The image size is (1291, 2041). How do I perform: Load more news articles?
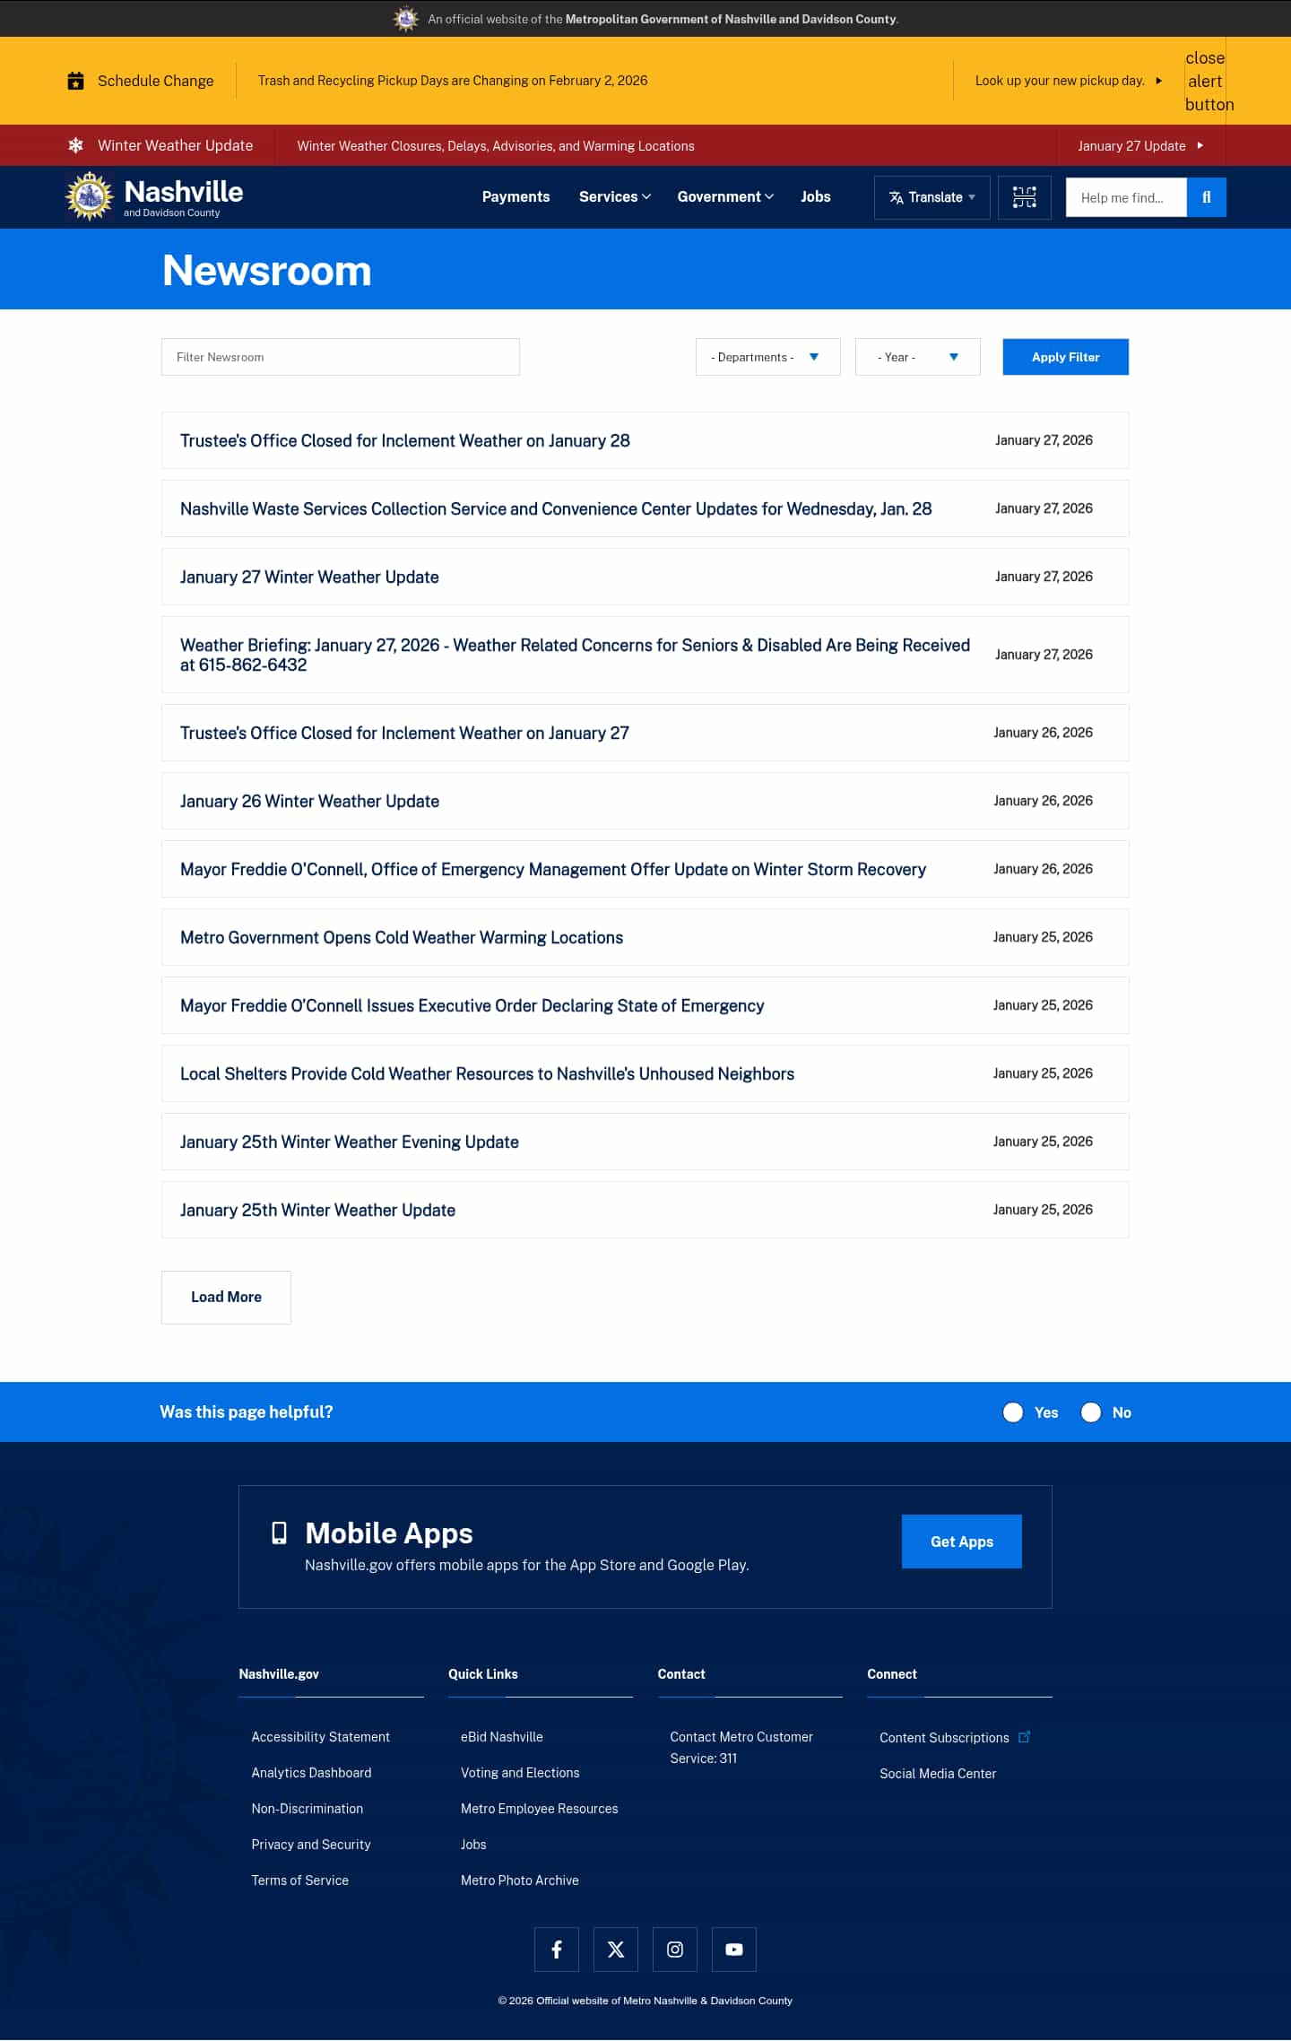226,1298
